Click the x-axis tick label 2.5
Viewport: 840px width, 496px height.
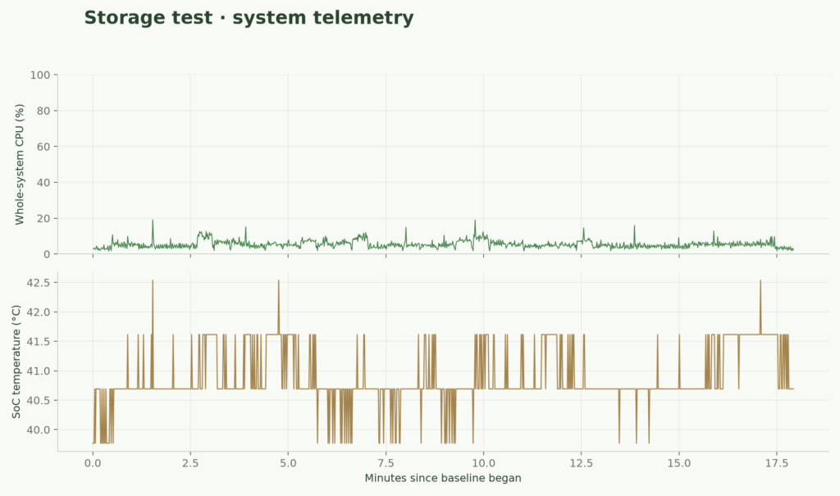point(190,462)
